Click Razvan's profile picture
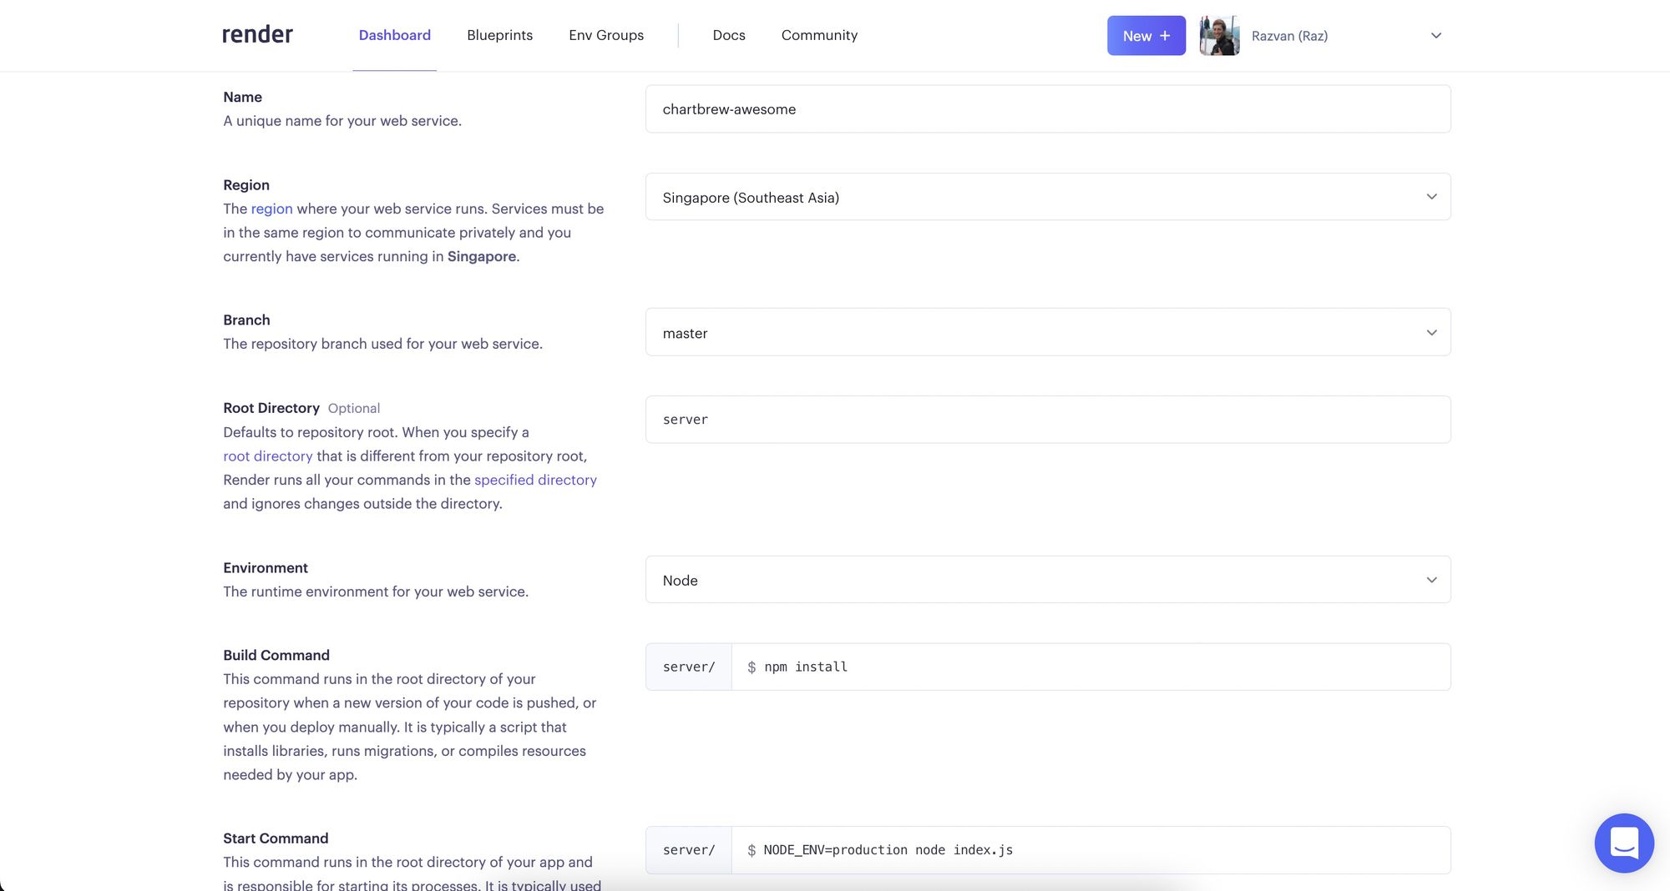 (1218, 35)
